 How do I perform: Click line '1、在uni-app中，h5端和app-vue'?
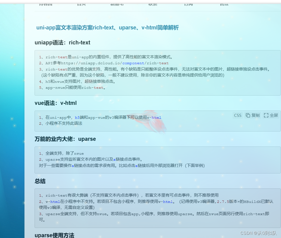tap(100, 117)
